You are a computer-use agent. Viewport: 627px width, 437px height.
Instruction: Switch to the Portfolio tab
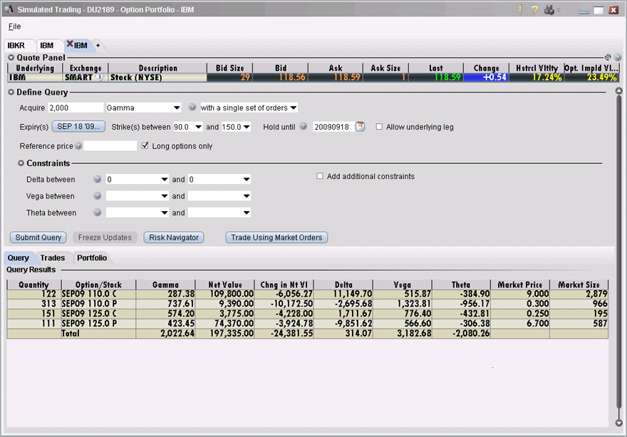[92, 258]
